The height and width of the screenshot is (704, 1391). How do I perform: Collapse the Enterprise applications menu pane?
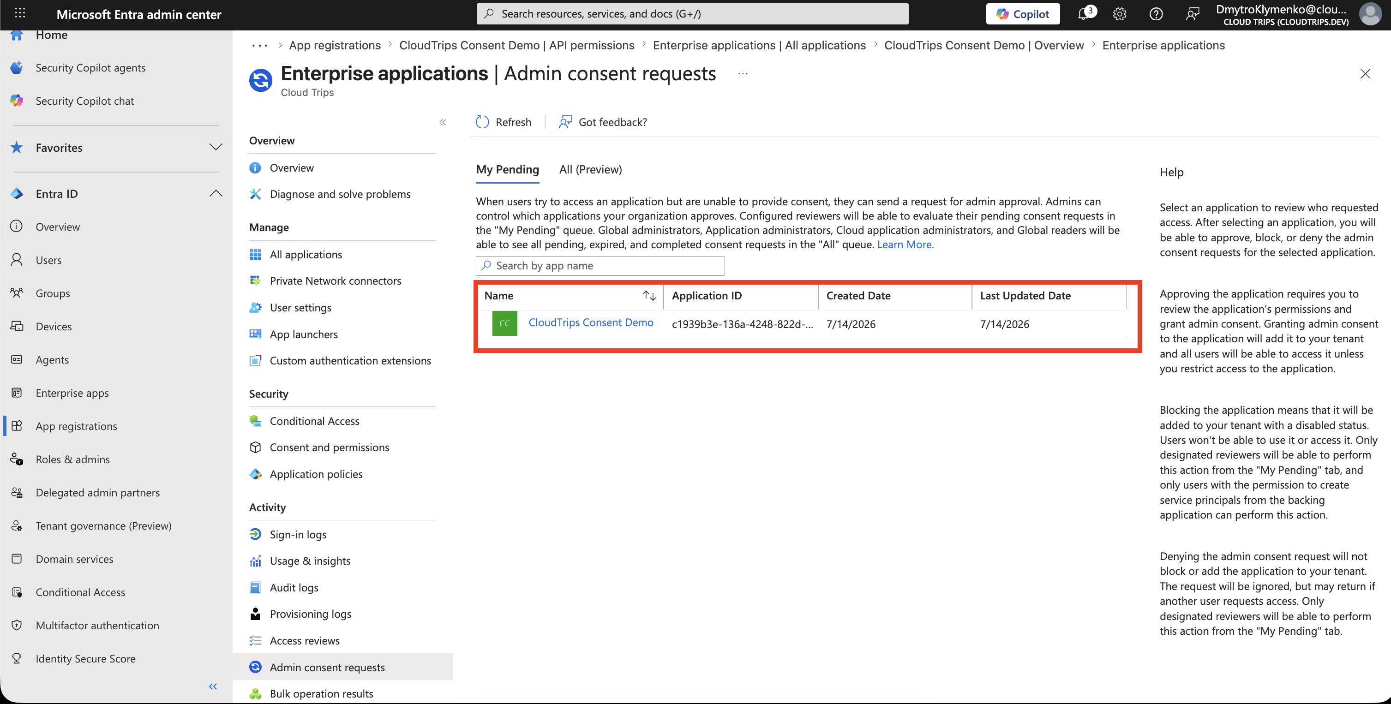443,123
